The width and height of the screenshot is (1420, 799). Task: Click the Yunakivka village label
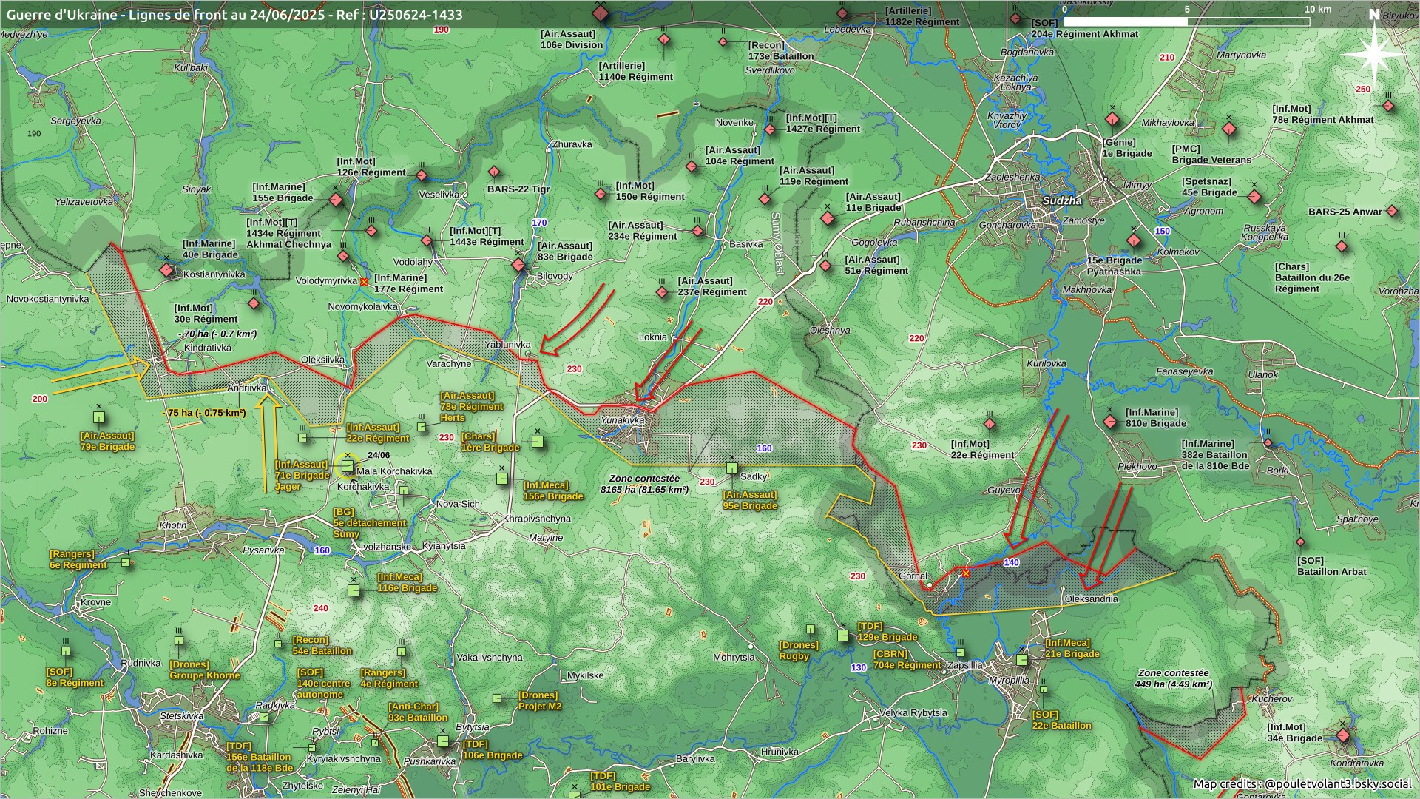(623, 420)
